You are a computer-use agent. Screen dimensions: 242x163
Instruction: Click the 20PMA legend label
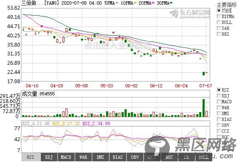(145, 3)
